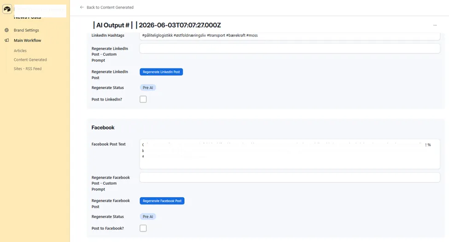Go to Content Generated page

30,60
